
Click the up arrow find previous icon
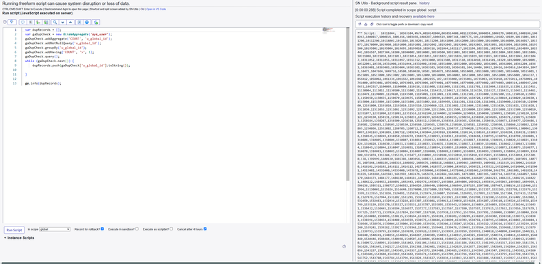point(70,22)
